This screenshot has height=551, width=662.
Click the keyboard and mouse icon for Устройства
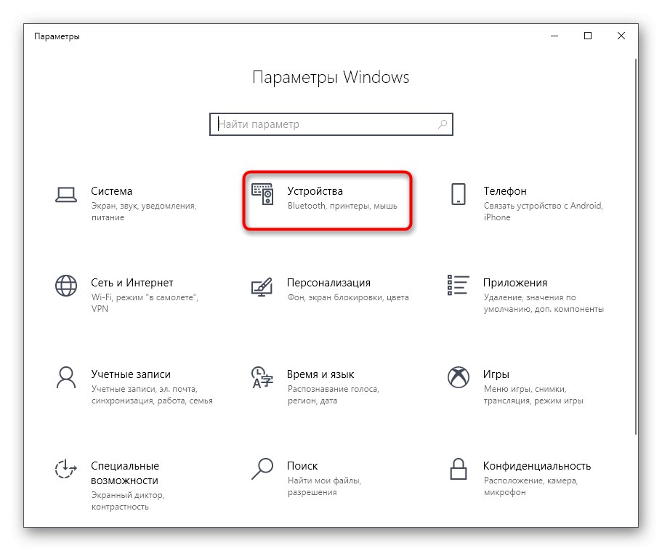point(262,195)
